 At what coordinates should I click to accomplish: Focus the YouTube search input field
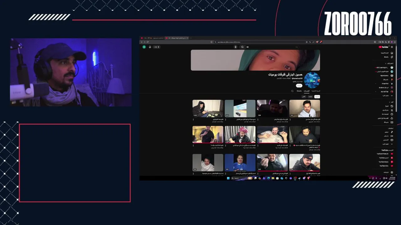(273, 47)
